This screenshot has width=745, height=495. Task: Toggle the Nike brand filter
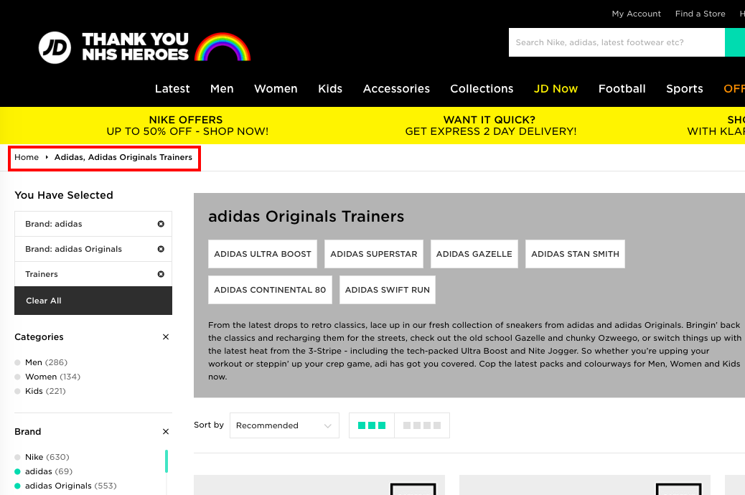pyautogui.click(x=42, y=457)
